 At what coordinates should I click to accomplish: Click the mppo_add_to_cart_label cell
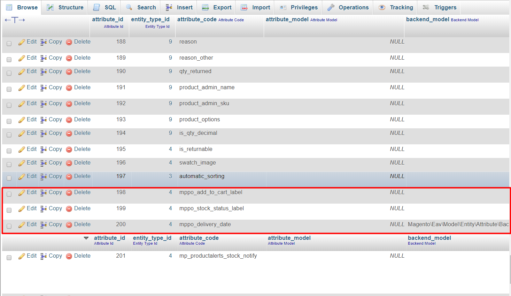coord(211,192)
